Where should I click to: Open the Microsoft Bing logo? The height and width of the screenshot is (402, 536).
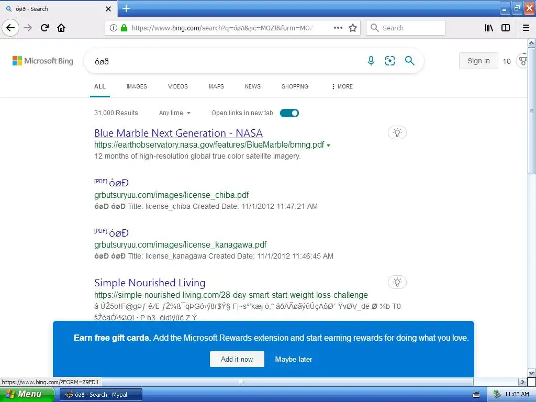[x=43, y=61]
